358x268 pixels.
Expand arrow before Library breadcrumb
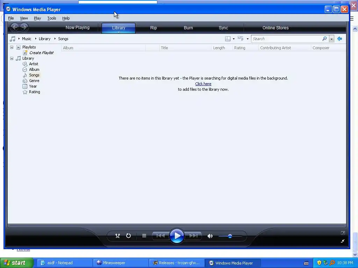[36, 39]
